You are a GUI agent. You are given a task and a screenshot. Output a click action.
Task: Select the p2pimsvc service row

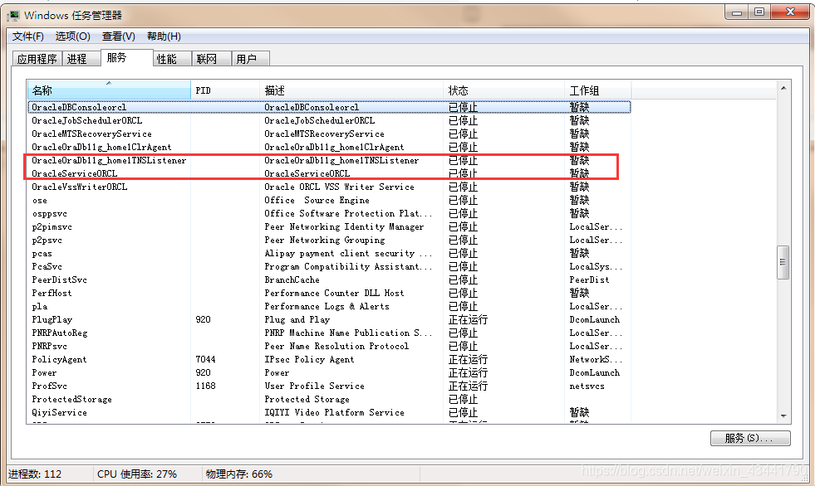(x=329, y=226)
